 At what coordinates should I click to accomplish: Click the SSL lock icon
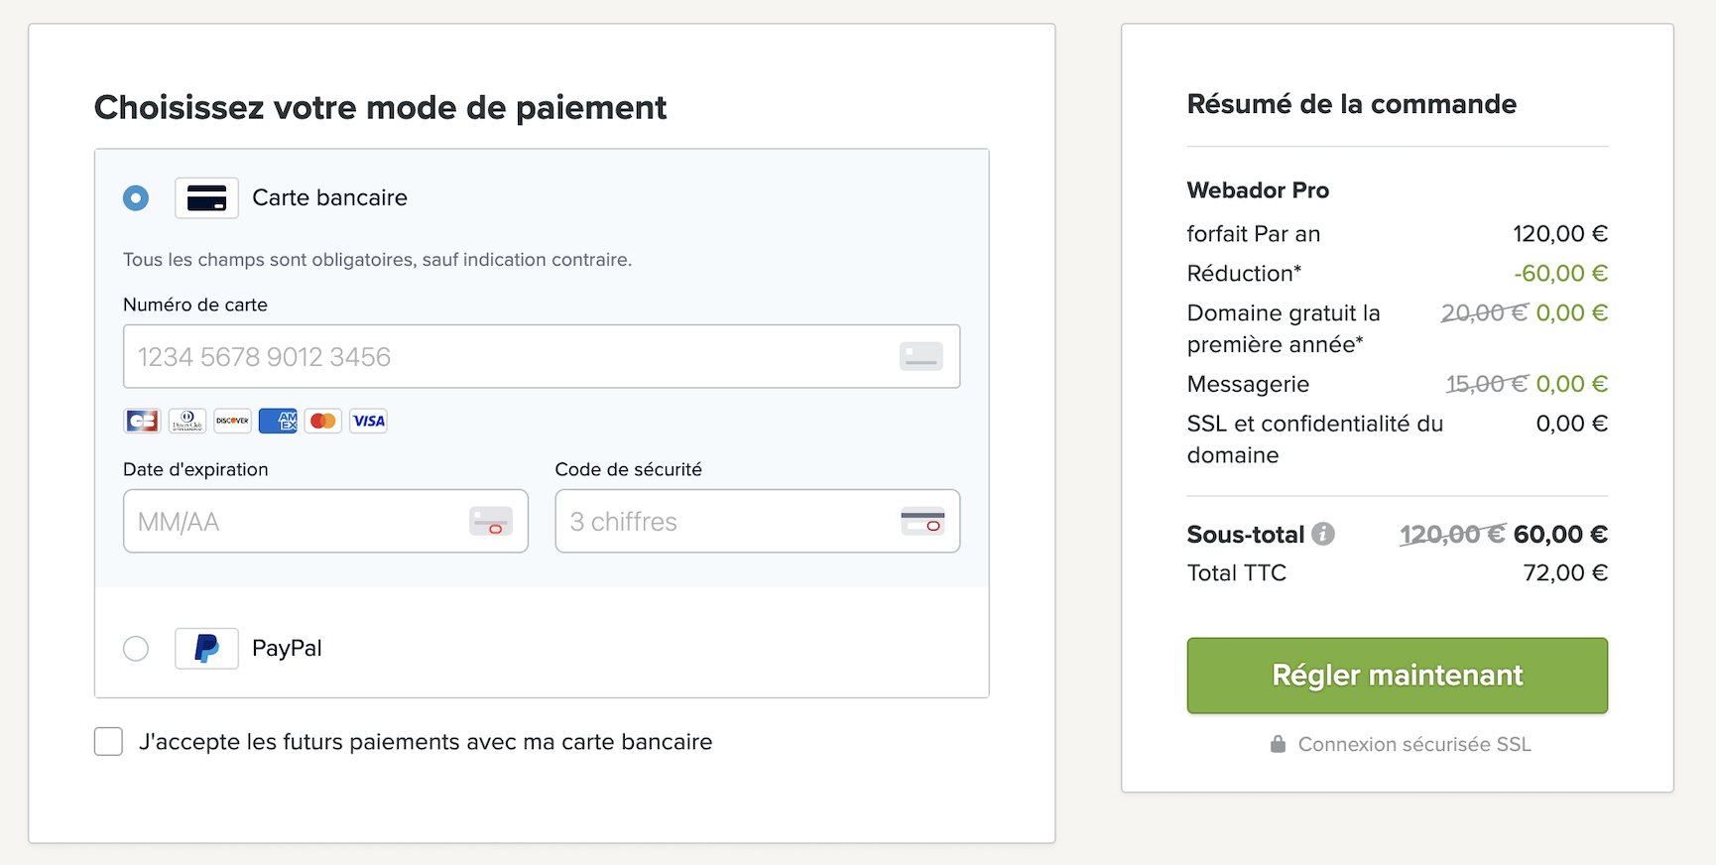(1279, 744)
